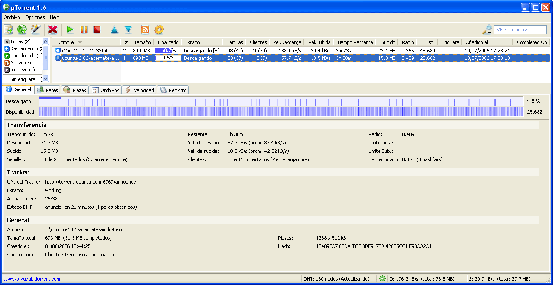
Task: Switch to the Registro tab
Action: pyautogui.click(x=173, y=90)
